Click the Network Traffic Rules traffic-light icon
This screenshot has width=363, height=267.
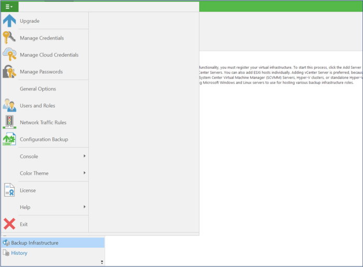(9, 122)
